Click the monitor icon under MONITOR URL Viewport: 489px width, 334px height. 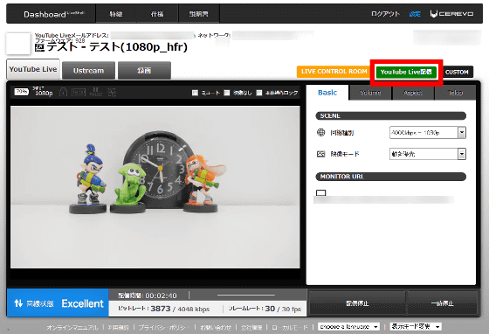321,193
